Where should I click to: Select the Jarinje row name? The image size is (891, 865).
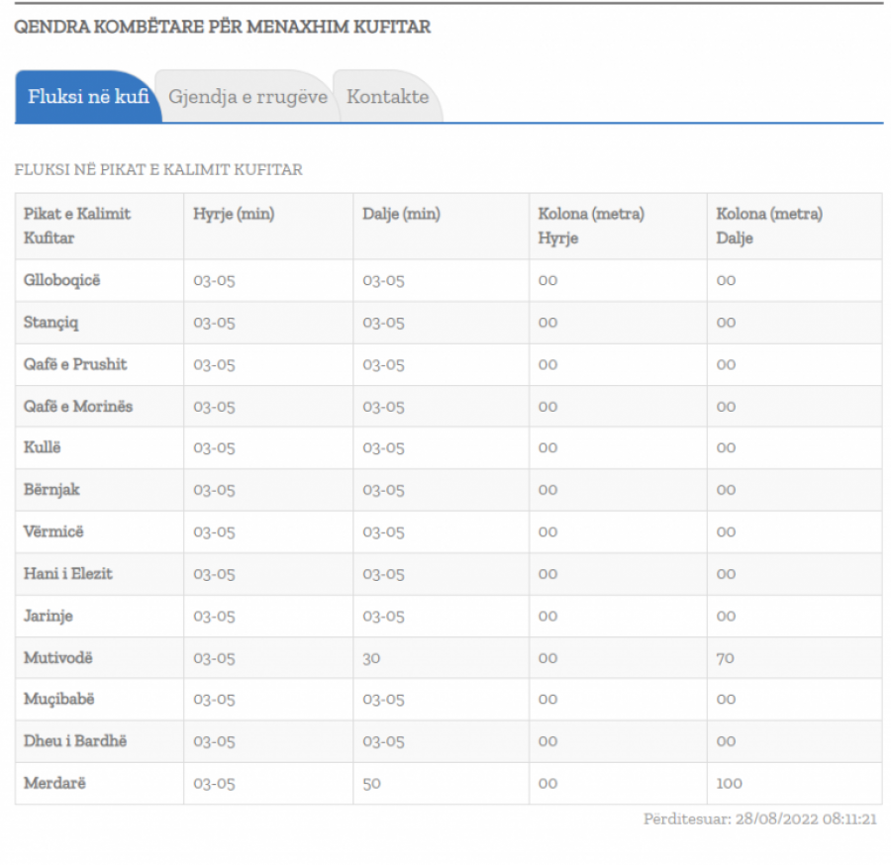click(48, 616)
